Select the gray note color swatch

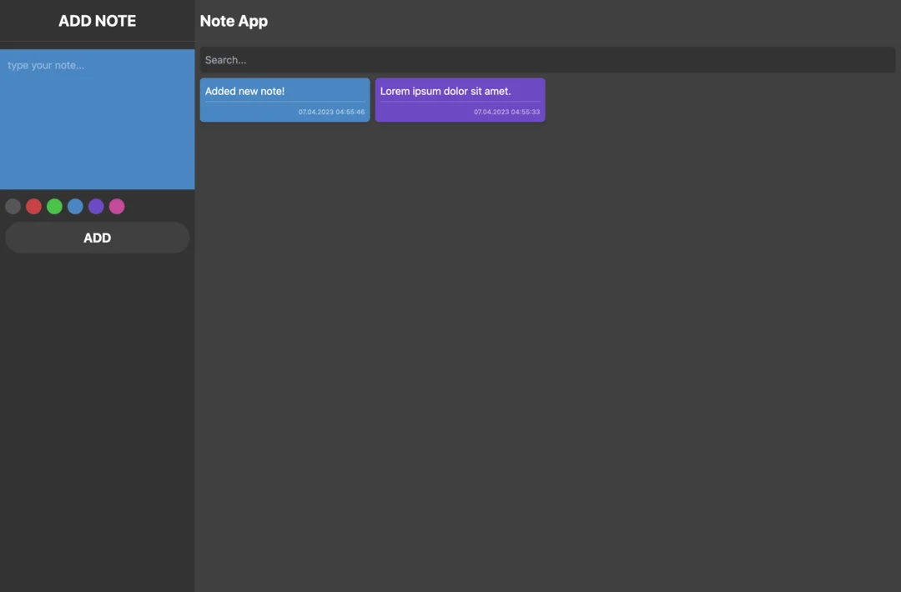[13, 206]
